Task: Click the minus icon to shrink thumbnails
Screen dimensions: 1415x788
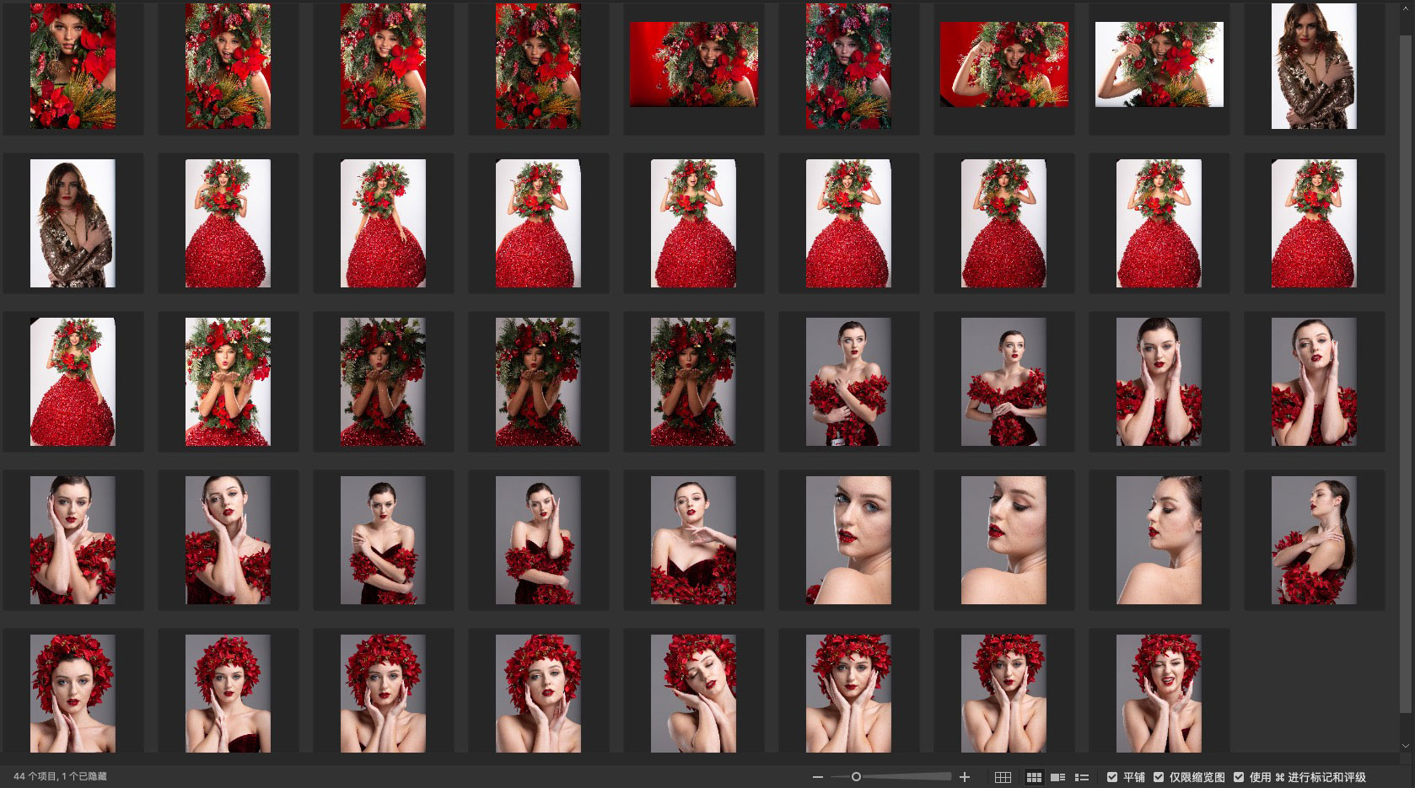Action: (x=817, y=777)
